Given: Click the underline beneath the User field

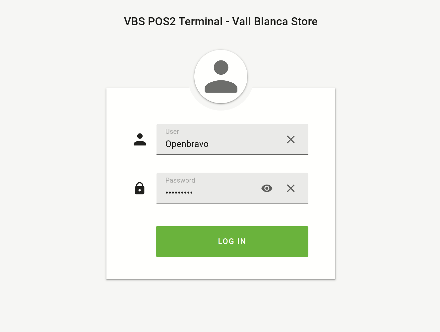Looking at the screenshot, I should point(232,154).
